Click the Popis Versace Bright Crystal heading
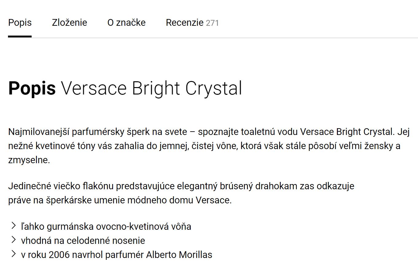This screenshot has height=273, width=418. point(125,88)
